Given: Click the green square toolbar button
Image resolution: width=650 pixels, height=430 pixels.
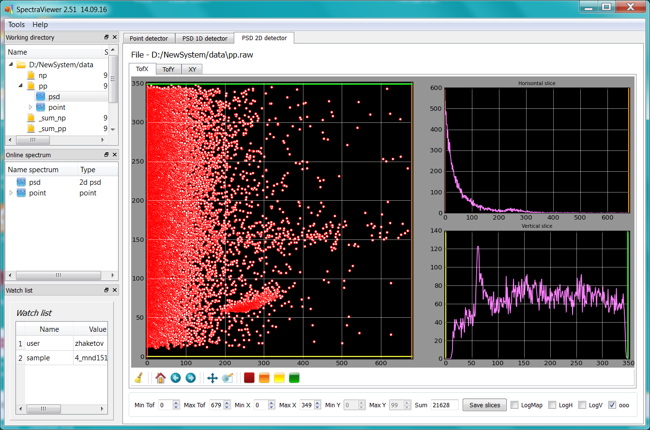Looking at the screenshot, I should 294,378.
